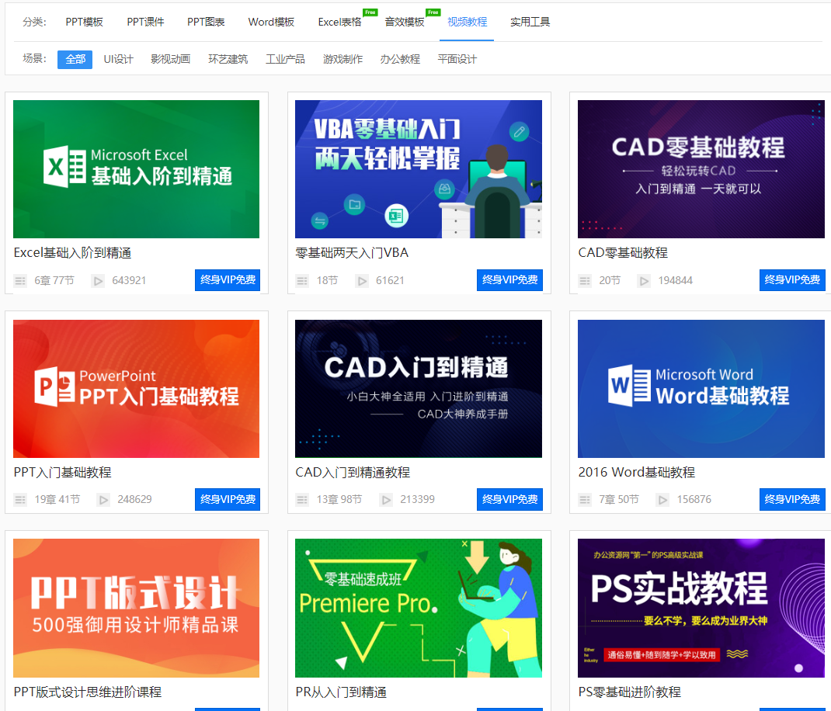Click 终身VIP免费 on the VBA course
The height and width of the screenshot is (711, 831).
(509, 280)
